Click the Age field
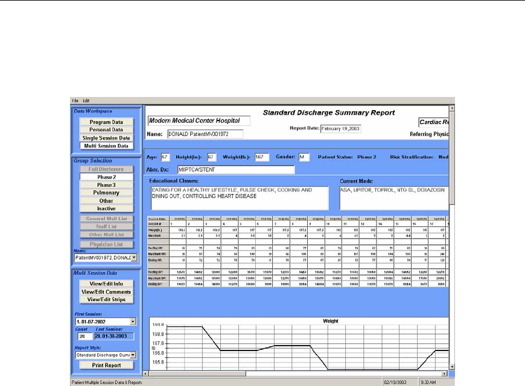Viewport: 525px width, 386px height. (x=165, y=157)
